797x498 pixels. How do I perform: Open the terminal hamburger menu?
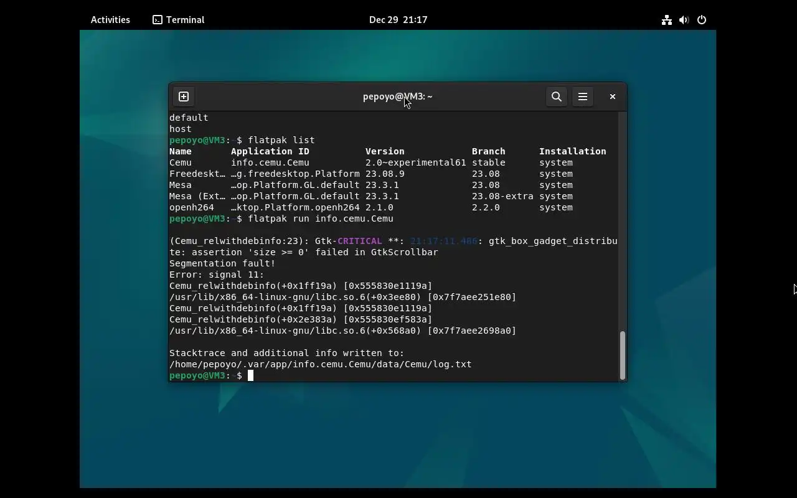click(x=583, y=96)
